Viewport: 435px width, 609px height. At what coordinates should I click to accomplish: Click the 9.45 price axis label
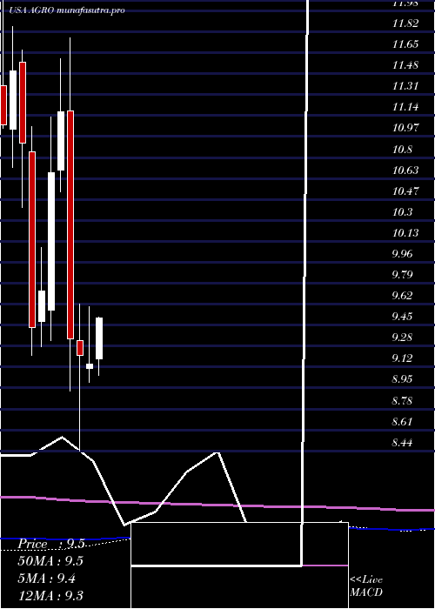pos(402,317)
